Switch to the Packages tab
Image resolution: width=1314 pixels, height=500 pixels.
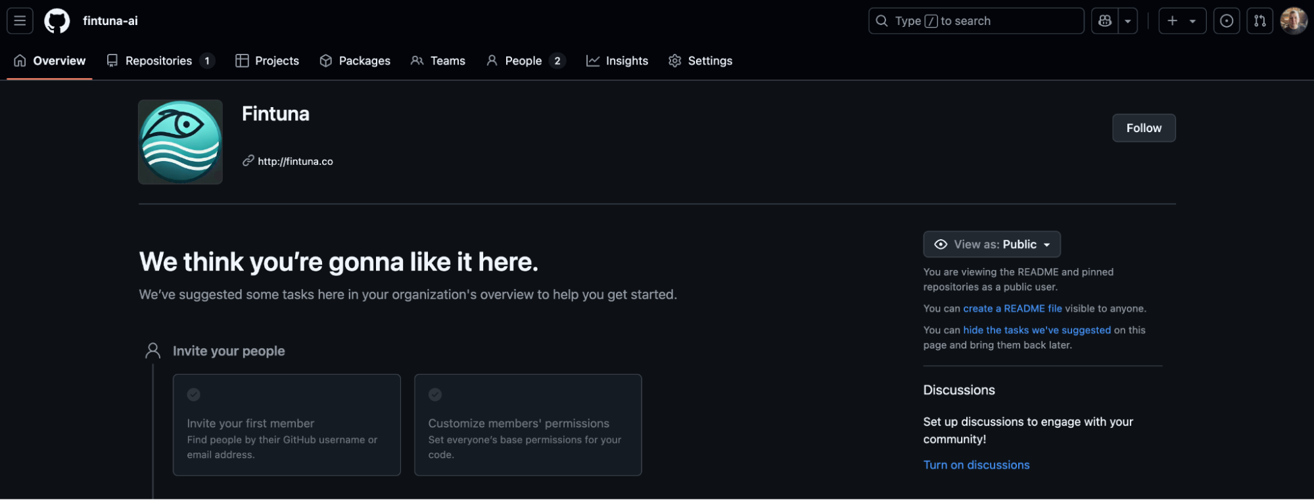pos(355,61)
